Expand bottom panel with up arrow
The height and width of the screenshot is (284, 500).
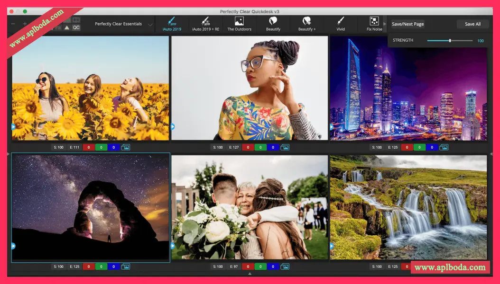250,274
